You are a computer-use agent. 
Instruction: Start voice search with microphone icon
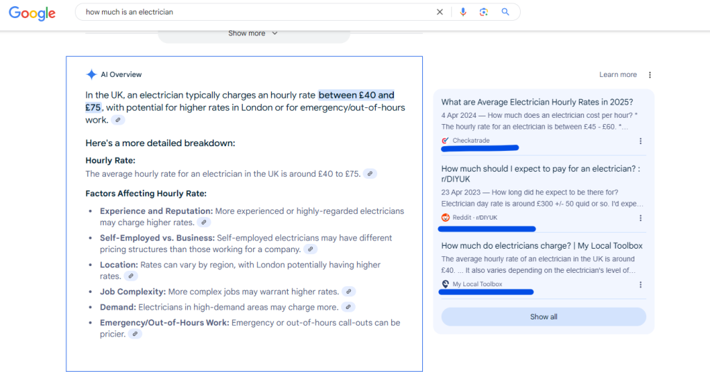pos(462,12)
